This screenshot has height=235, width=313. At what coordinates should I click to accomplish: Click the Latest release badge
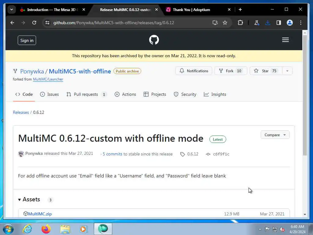[x=218, y=140]
